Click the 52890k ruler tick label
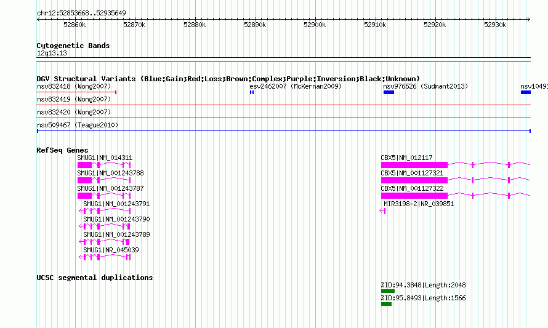The height and width of the screenshot is (328, 548). [x=255, y=25]
